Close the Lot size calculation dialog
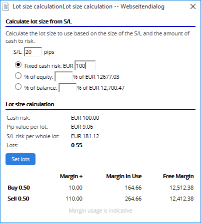Viewport: 201px width, 223px height. [193, 6]
